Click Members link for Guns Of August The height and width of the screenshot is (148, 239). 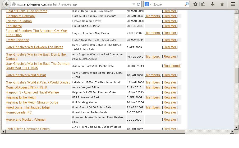[153, 87]
